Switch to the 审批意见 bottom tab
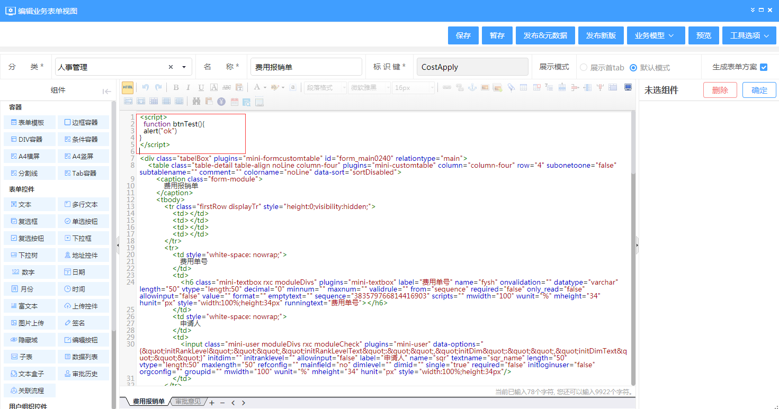The image size is (779, 409). [x=189, y=402]
